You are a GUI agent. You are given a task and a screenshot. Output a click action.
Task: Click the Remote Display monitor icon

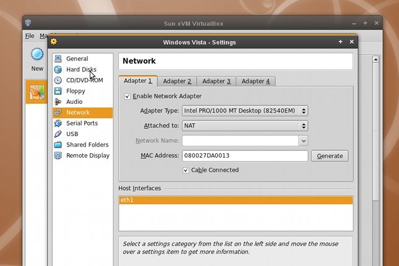58,155
